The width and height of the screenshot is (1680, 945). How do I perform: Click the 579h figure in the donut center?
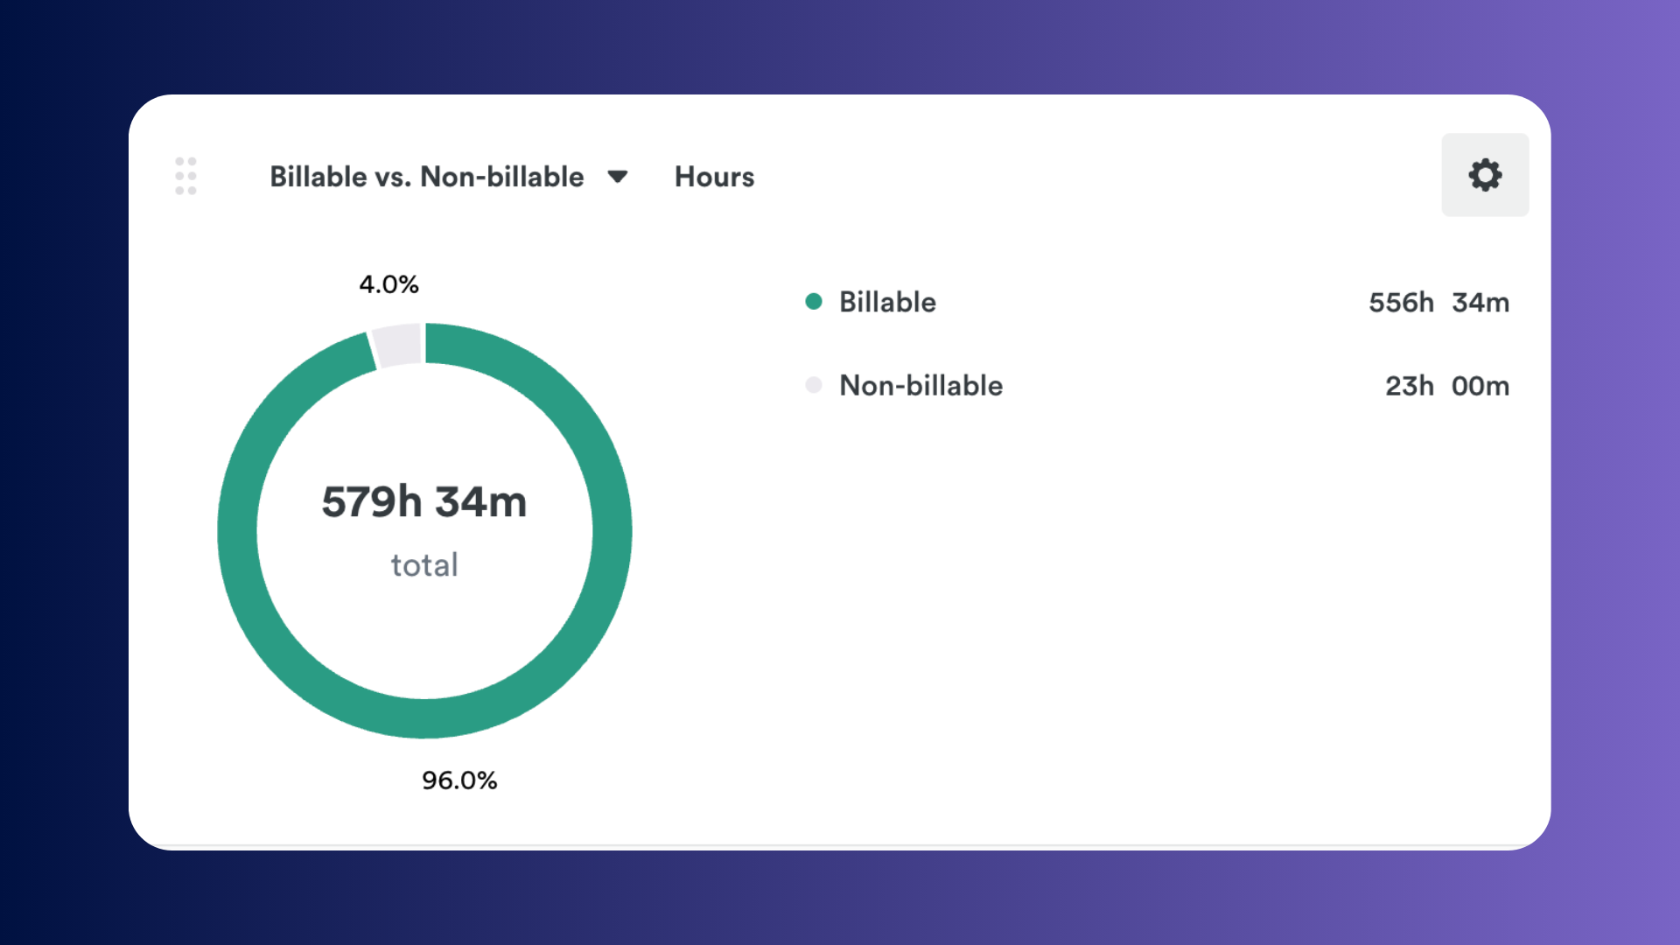click(x=372, y=502)
